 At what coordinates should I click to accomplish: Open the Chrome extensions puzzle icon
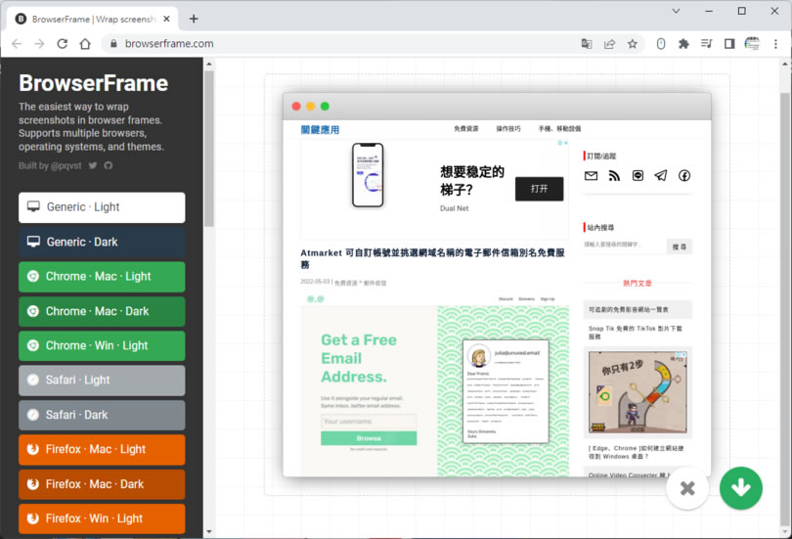point(683,44)
